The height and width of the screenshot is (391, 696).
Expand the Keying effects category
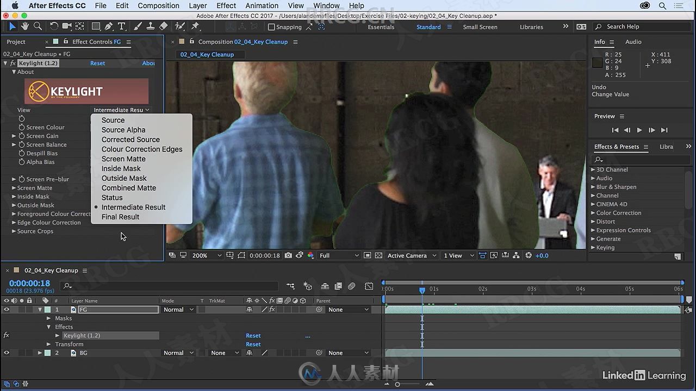pos(593,248)
